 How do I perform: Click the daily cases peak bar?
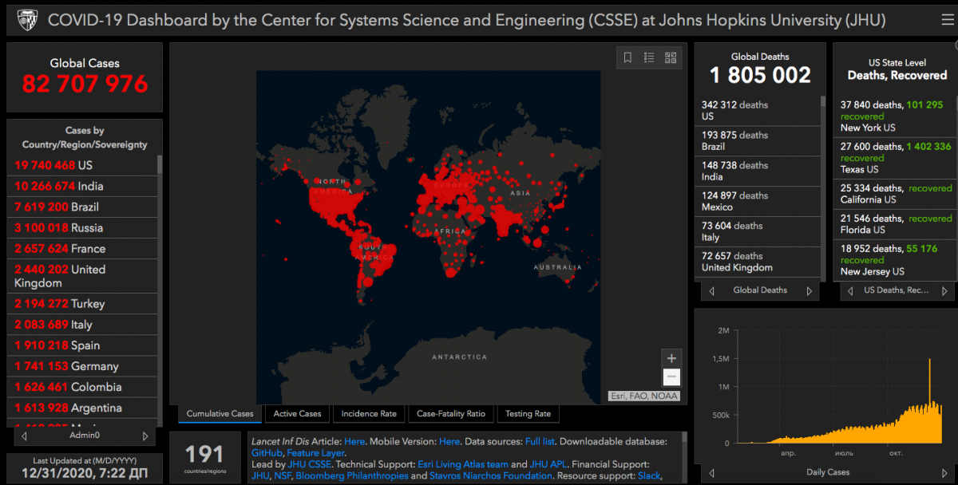(x=929, y=399)
